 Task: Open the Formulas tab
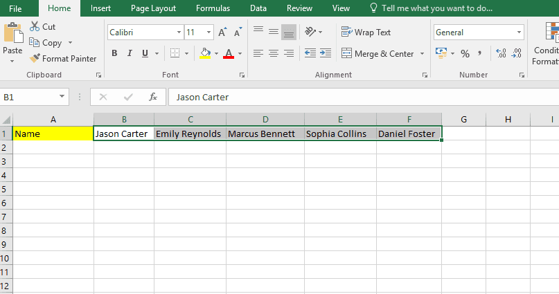213,8
